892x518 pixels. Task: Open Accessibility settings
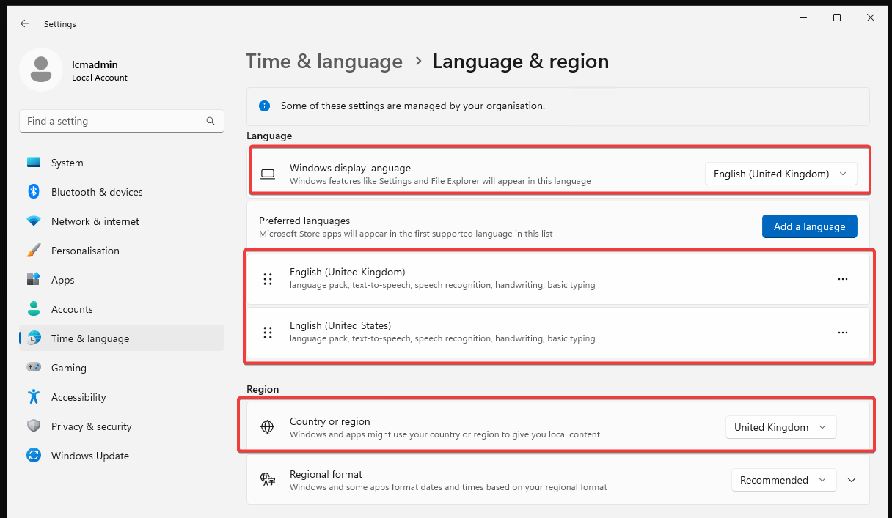click(x=122, y=397)
